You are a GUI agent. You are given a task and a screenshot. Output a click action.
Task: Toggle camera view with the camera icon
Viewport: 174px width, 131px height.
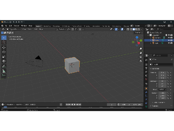pyautogui.click(x=141, y=57)
